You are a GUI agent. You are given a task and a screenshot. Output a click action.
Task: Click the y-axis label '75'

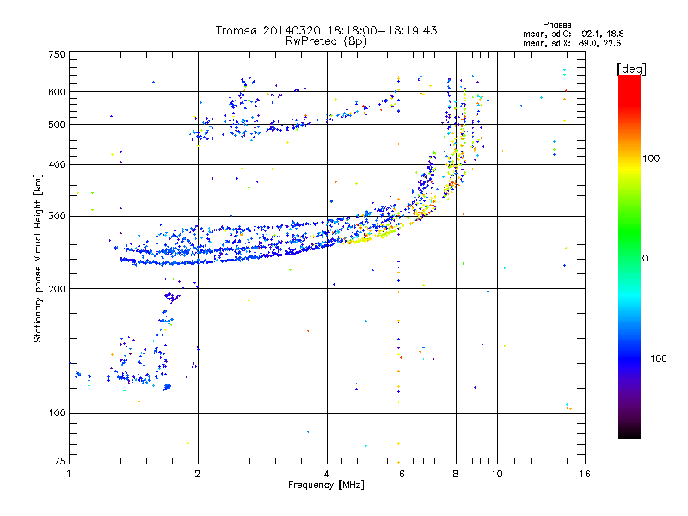pyautogui.click(x=60, y=461)
